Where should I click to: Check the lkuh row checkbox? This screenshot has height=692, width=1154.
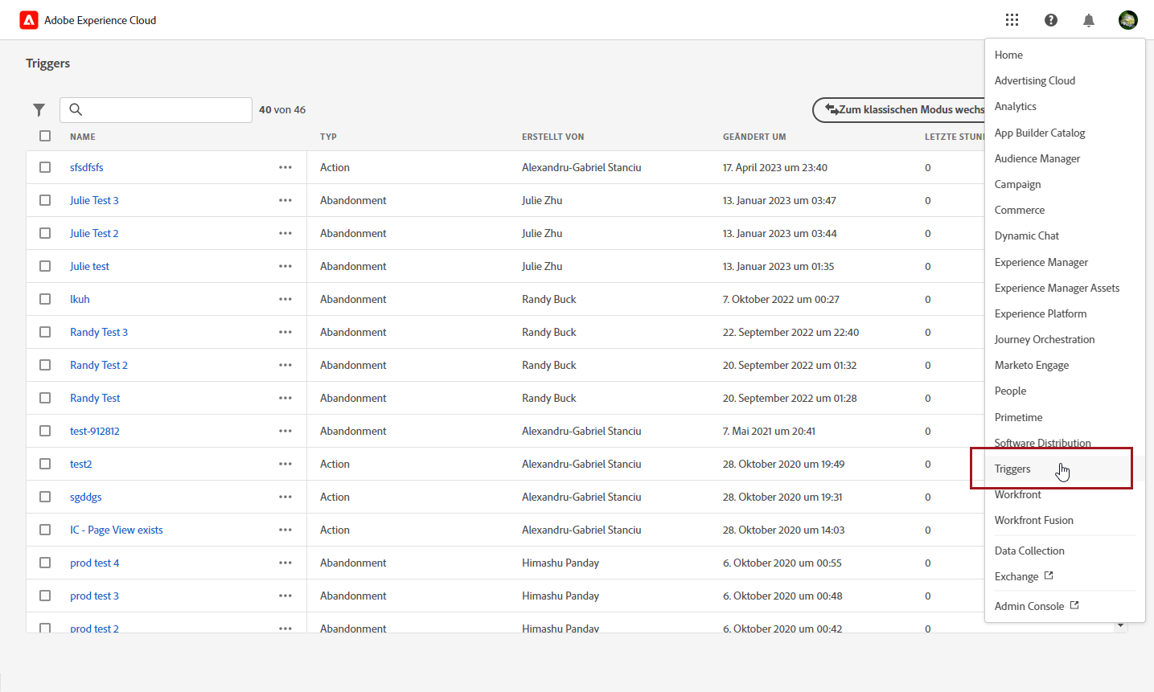(45, 299)
